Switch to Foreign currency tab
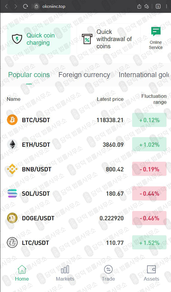This screenshot has width=171, height=292. [84, 75]
